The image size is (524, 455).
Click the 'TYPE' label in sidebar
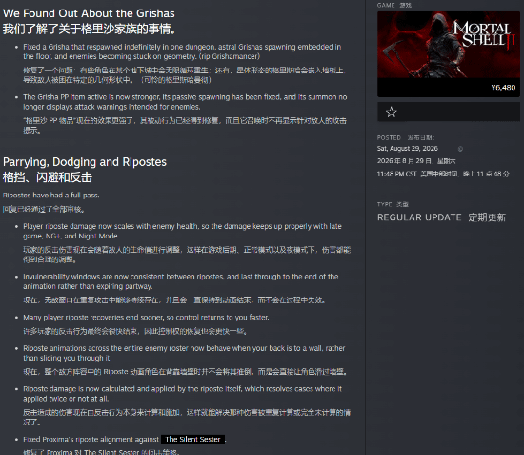tap(384, 204)
